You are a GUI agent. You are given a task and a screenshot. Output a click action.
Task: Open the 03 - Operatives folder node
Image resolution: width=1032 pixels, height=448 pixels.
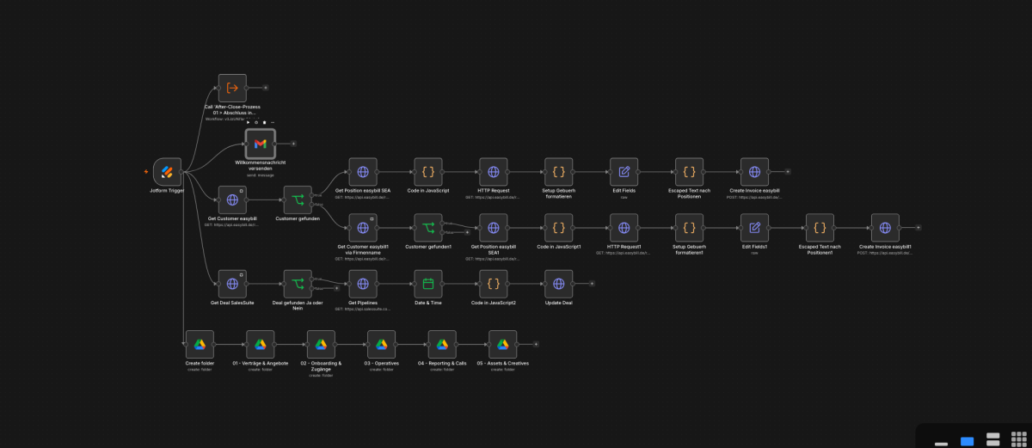click(381, 344)
